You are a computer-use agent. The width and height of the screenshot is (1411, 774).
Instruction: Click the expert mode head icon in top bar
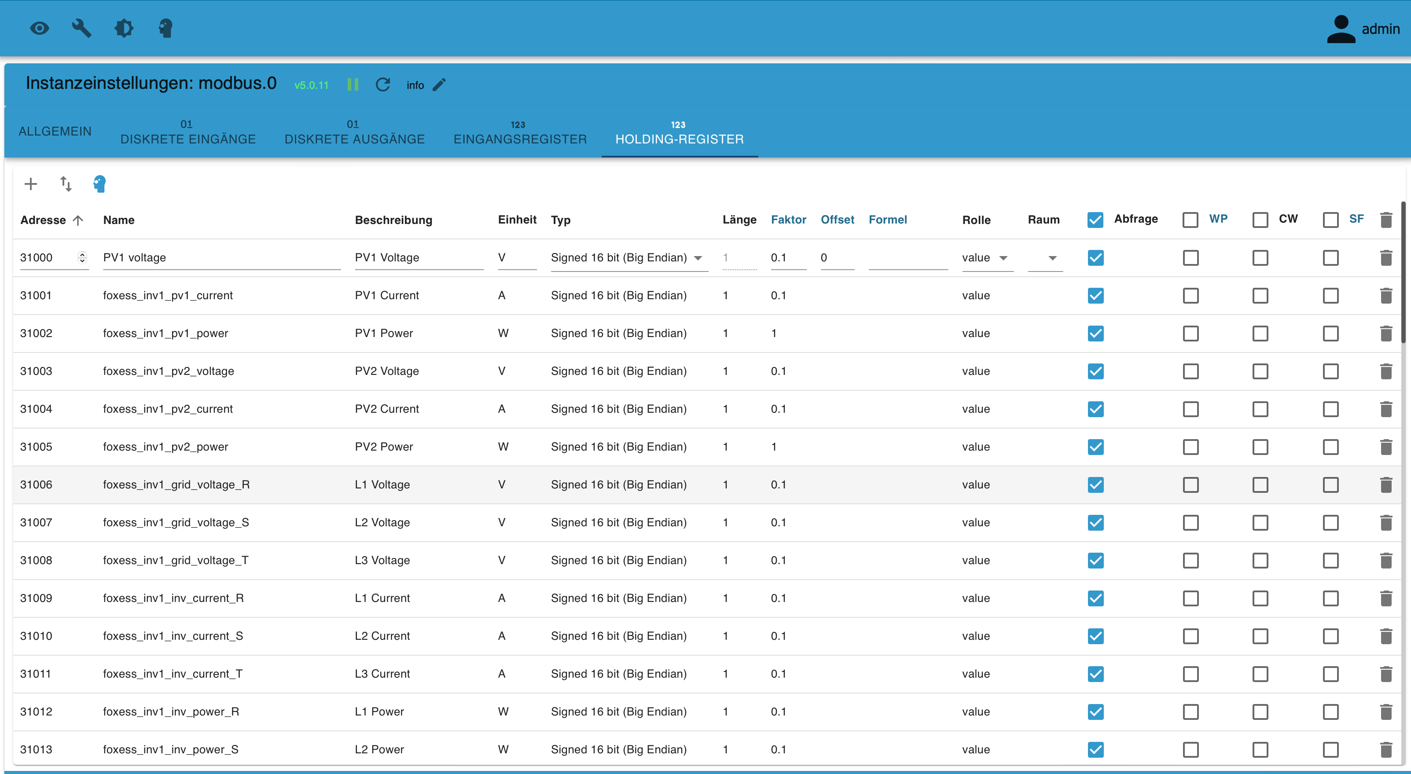[165, 28]
